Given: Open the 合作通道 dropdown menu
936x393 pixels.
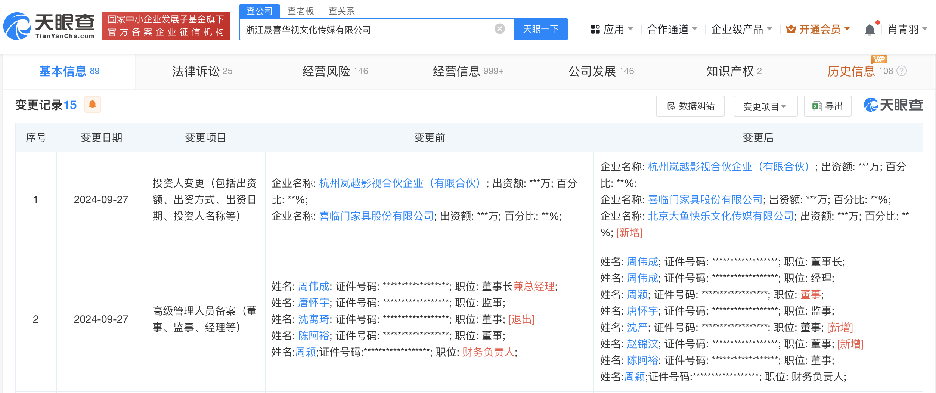Looking at the screenshot, I should click(672, 29).
